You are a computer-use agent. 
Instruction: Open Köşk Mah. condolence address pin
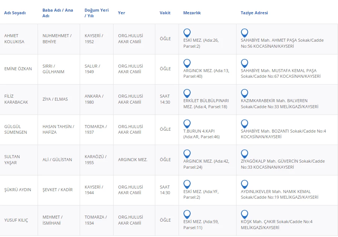point(244,214)
